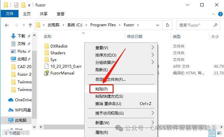Sort by 类型 column header
224x137 pixels.
pos(176,37)
